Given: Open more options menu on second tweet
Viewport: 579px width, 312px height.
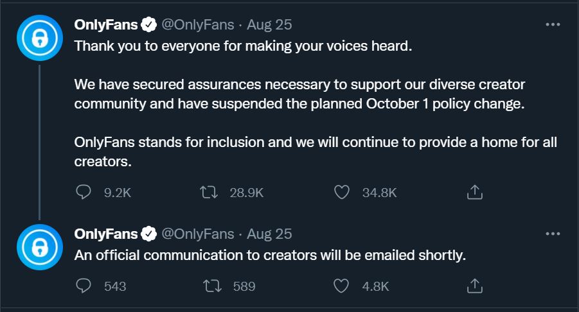Looking at the screenshot, I should tap(552, 232).
